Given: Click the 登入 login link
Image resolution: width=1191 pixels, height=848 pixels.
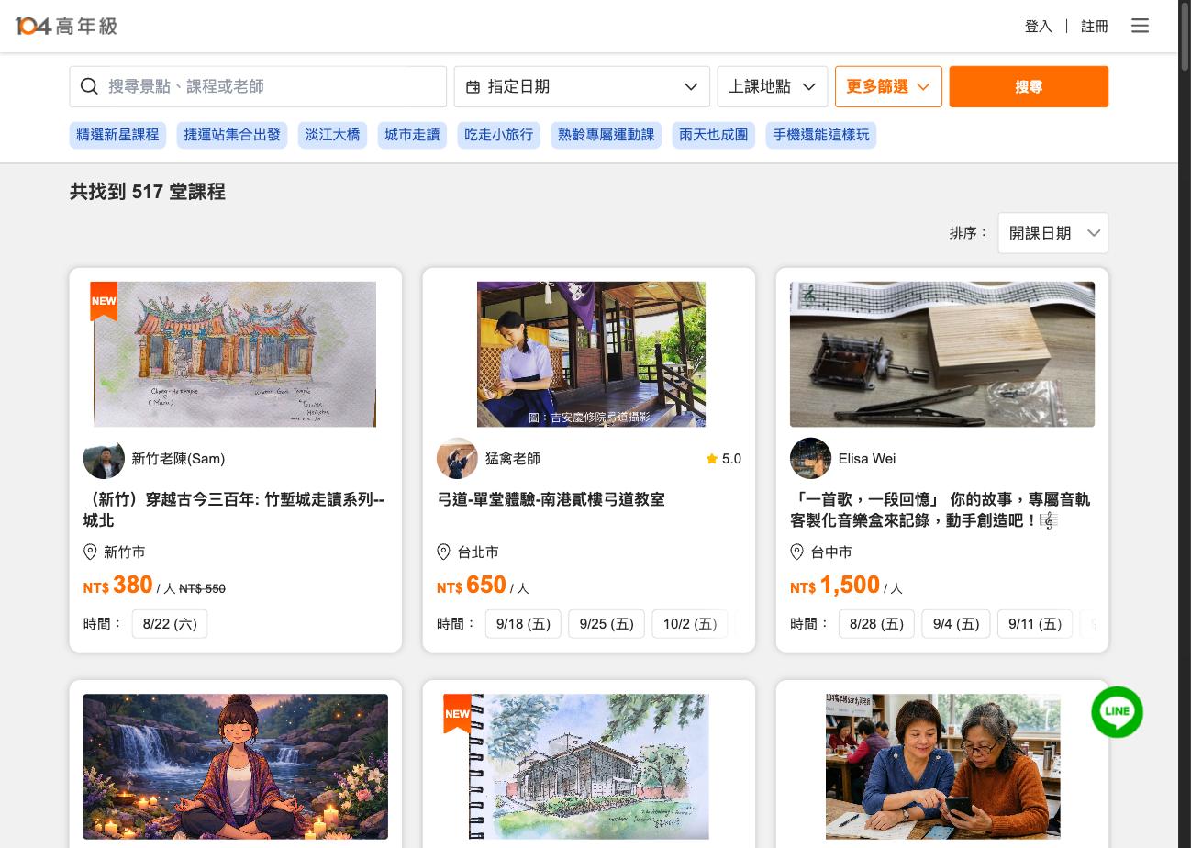Looking at the screenshot, I should (x=1038, y=27).
